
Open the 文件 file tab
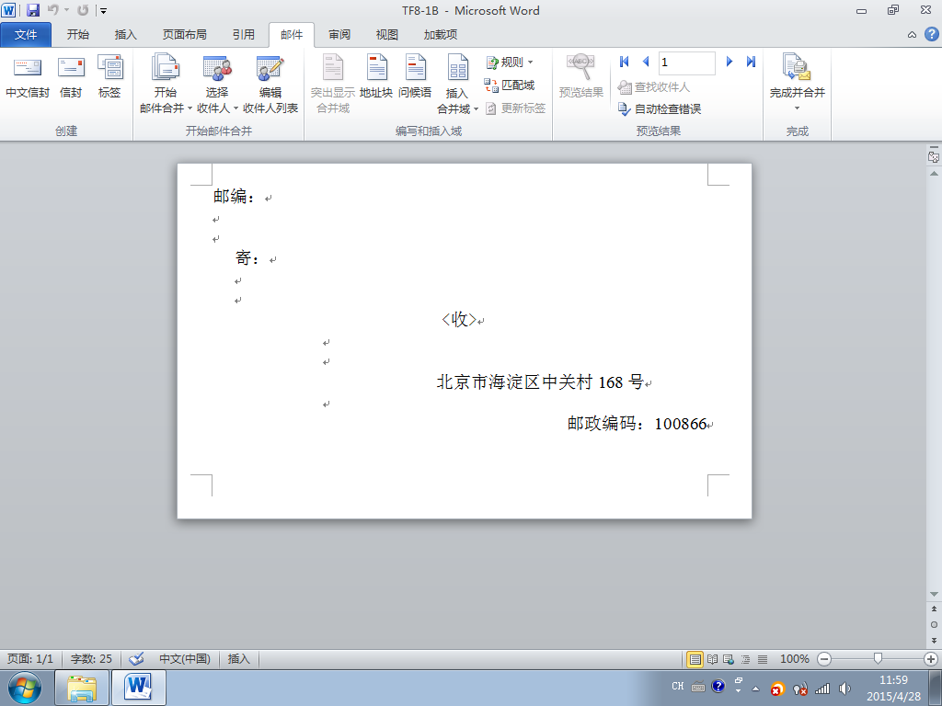tap(26, 35)
